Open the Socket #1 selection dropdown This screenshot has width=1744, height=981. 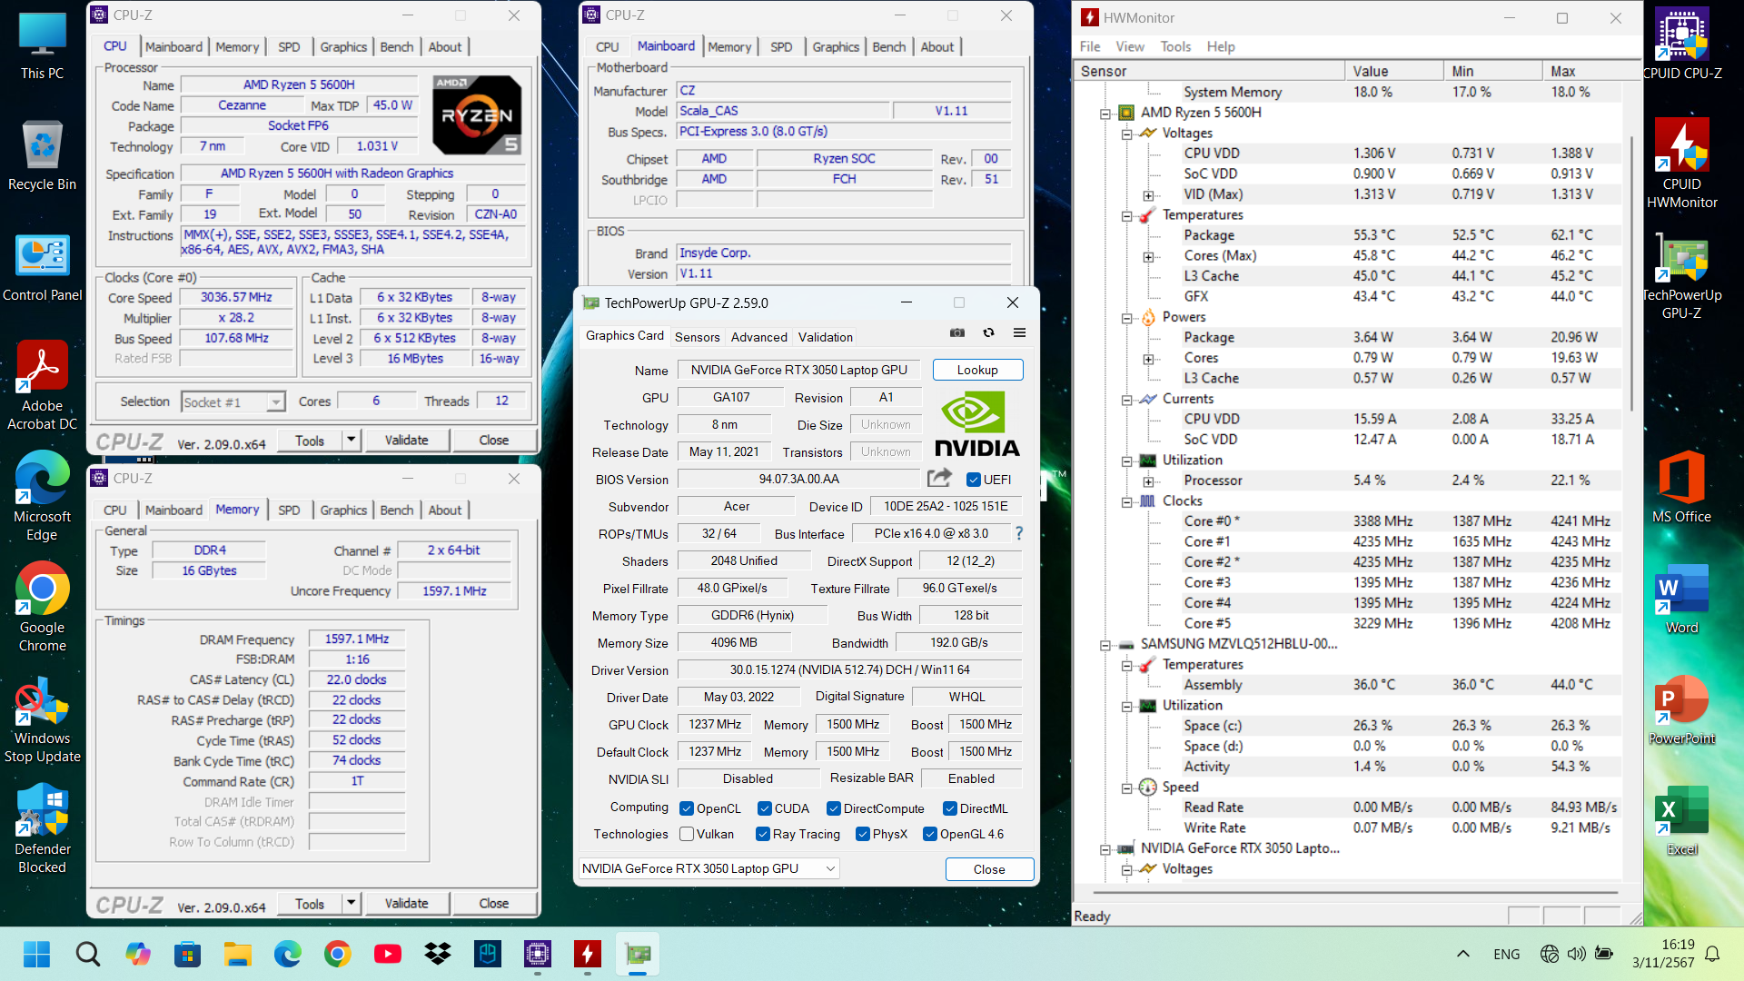click(233, 401)
